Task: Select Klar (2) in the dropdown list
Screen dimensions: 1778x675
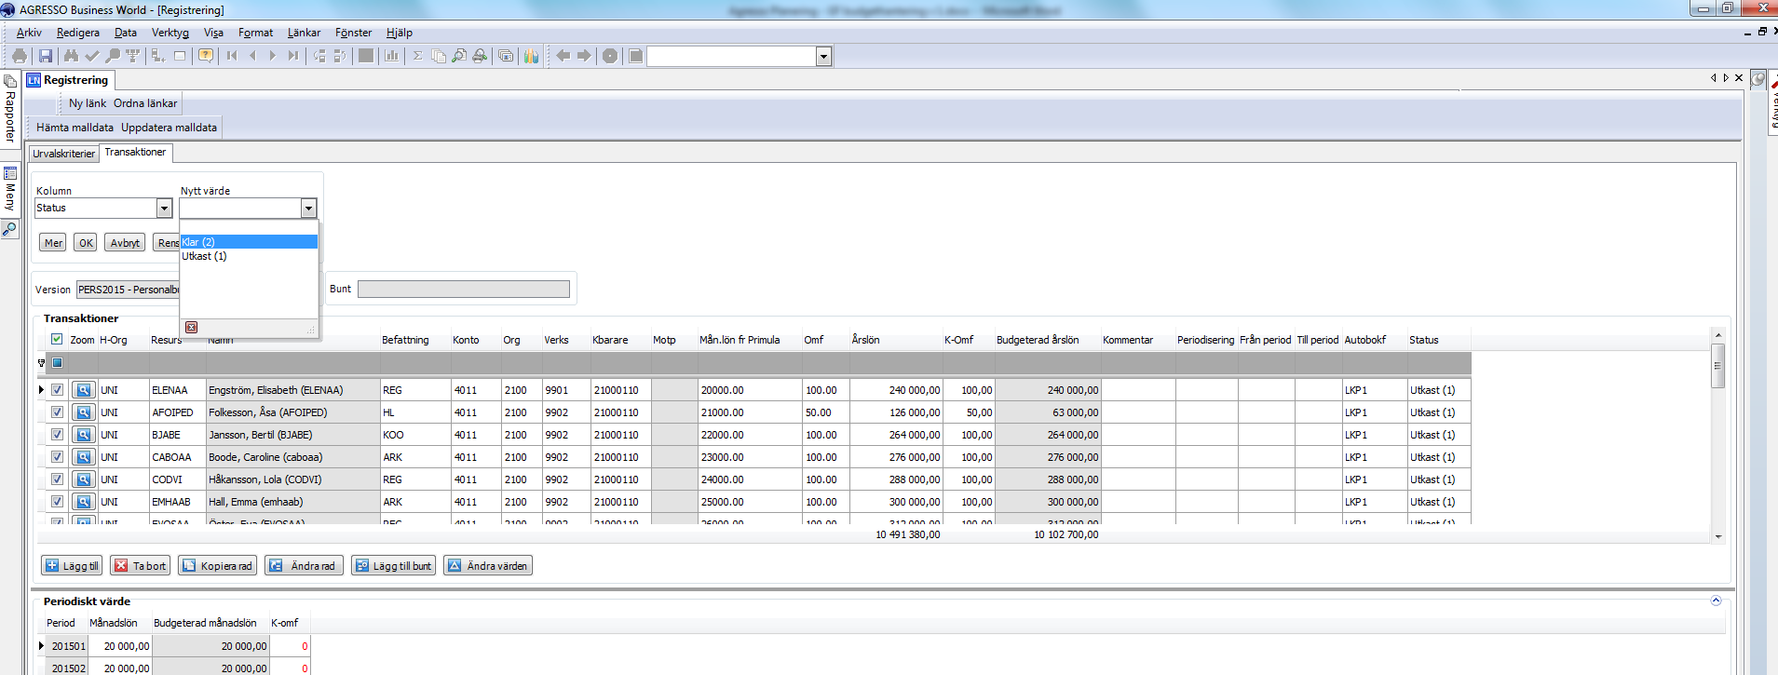Action: (249, 242)
